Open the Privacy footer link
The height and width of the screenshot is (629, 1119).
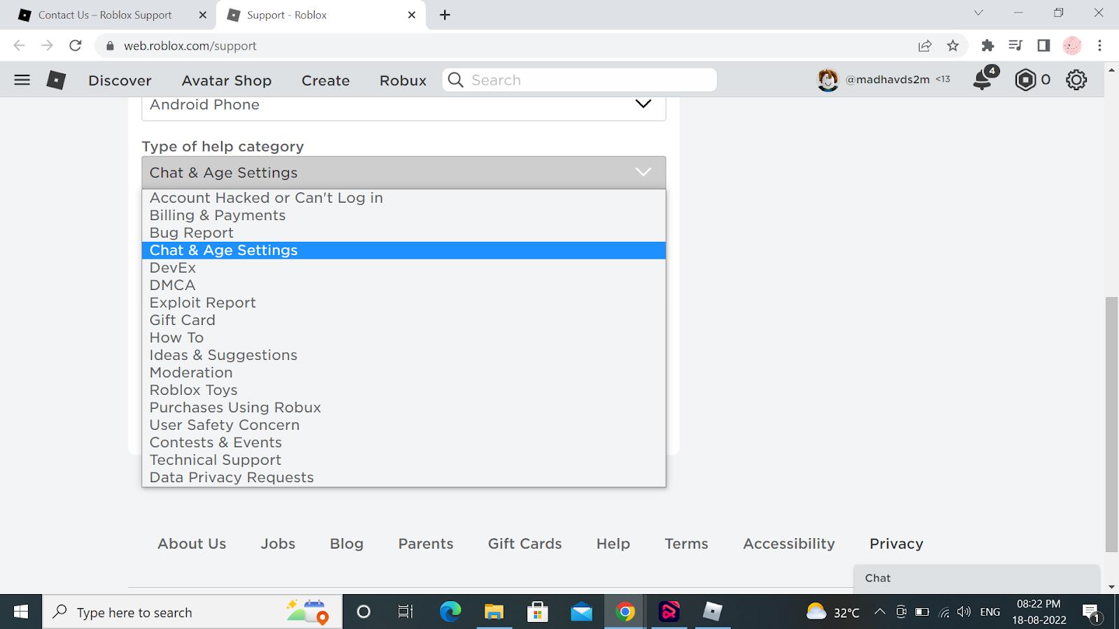(x=896, y=544)
